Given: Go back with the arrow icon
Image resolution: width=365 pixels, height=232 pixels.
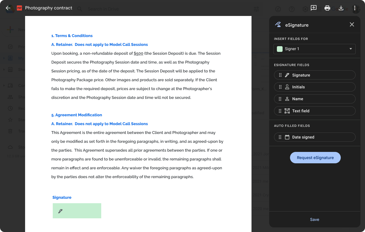Looking at the screenshot, I should tap(8, 8).
